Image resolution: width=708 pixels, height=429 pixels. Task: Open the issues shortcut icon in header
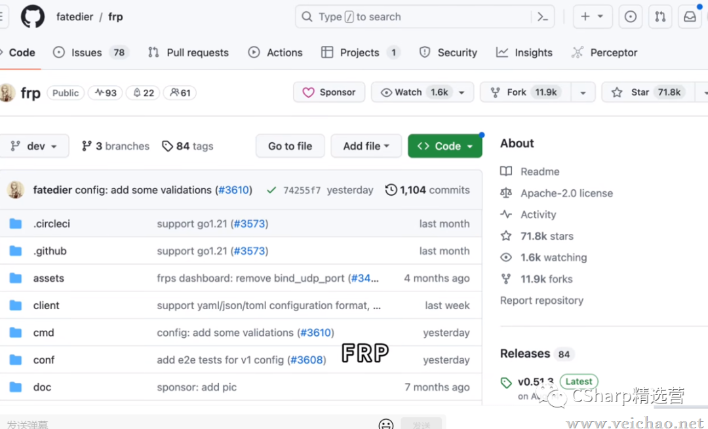(631, 16)
